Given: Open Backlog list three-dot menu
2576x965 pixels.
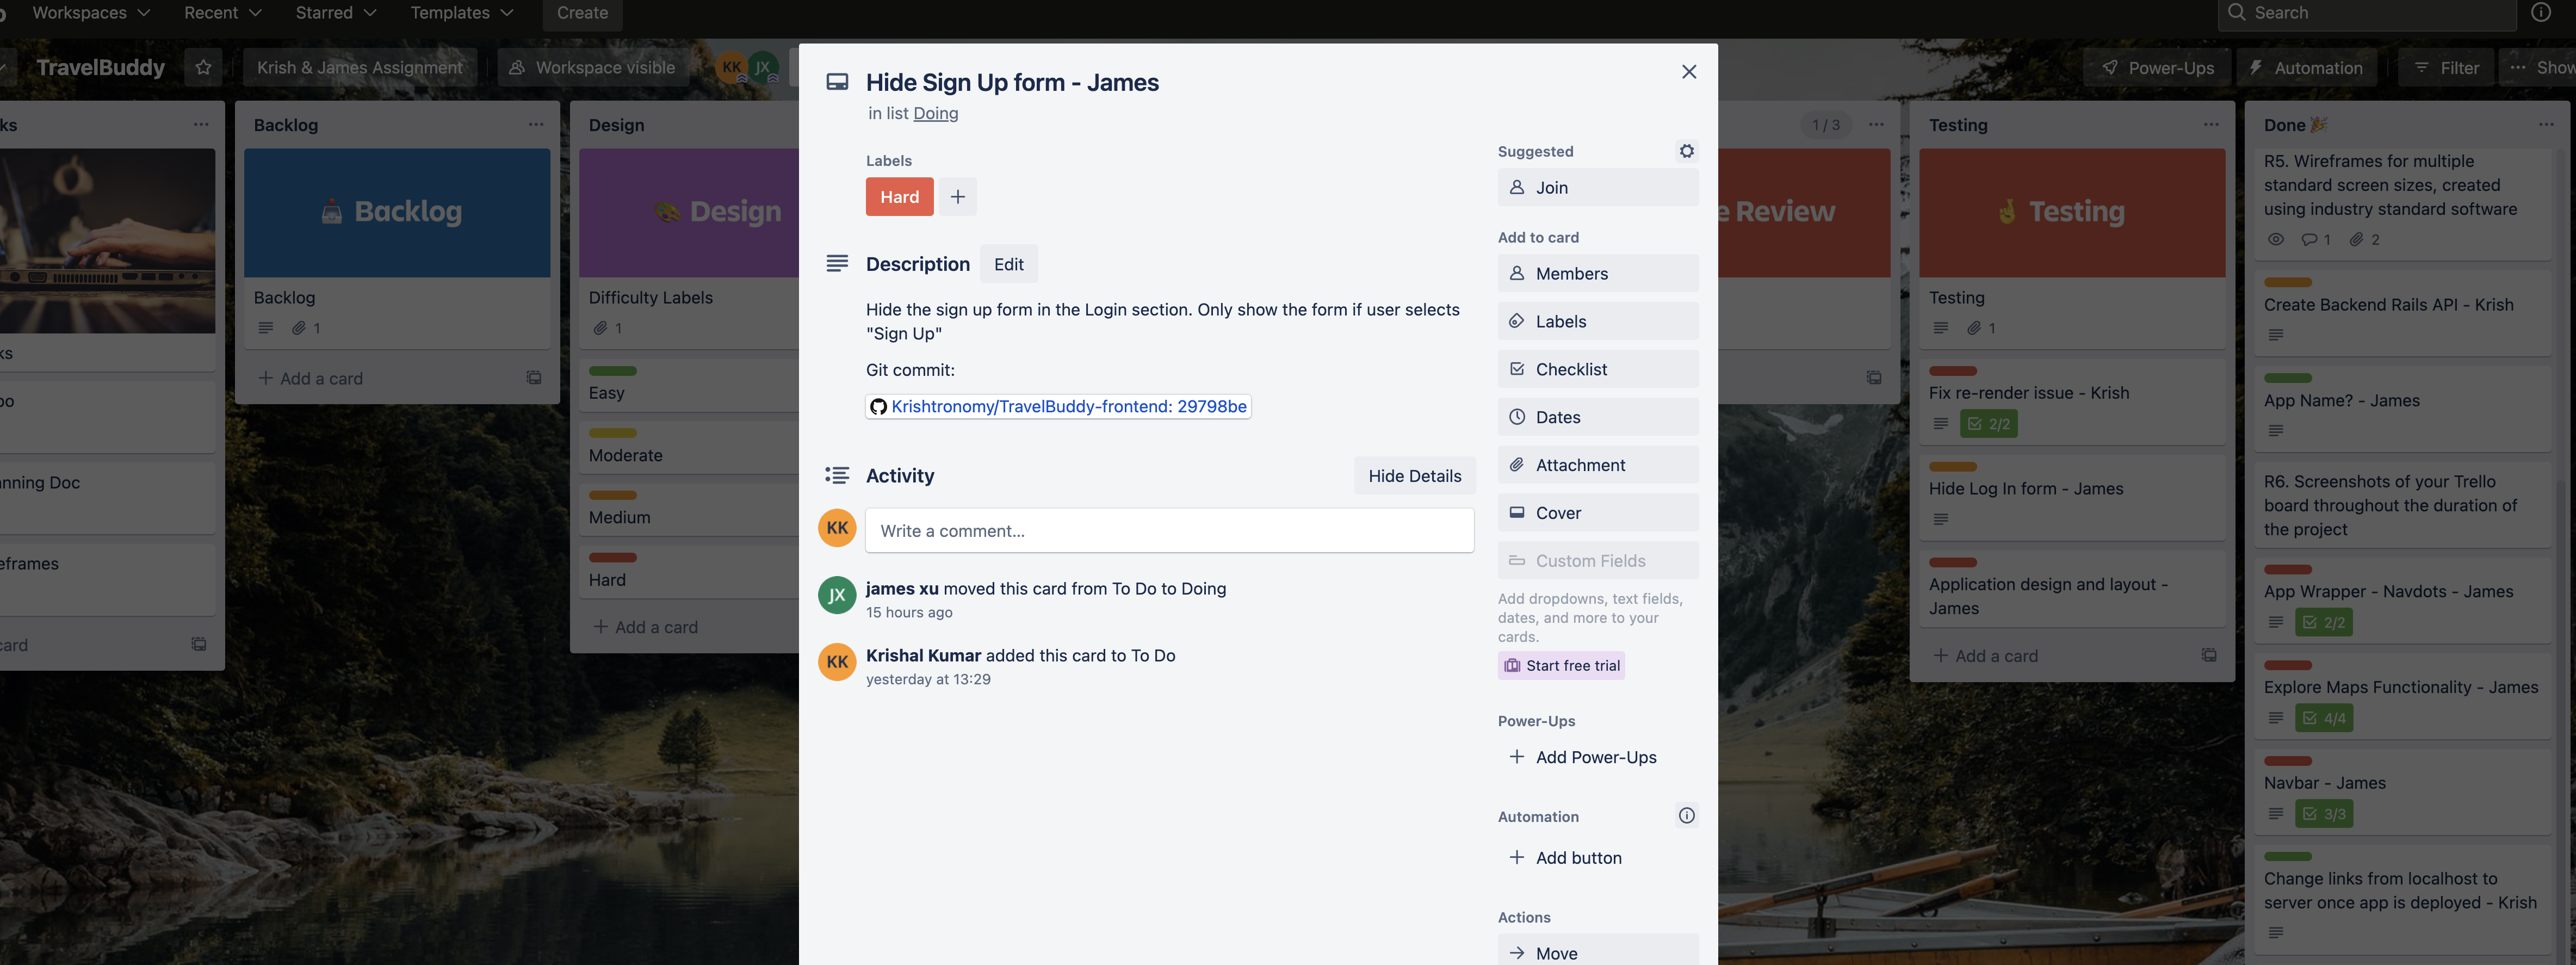Looking at the screenshot, I should click(x=536, y=125).
